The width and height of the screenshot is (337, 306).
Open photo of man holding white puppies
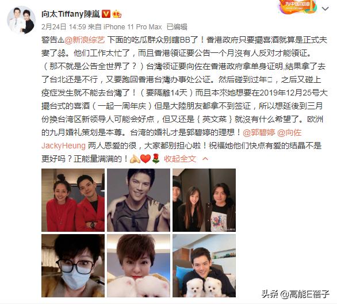pyautogui.click(x=204, y=266)
